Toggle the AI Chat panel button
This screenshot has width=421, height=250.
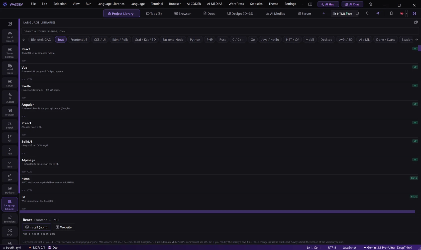tap(352, 4)
